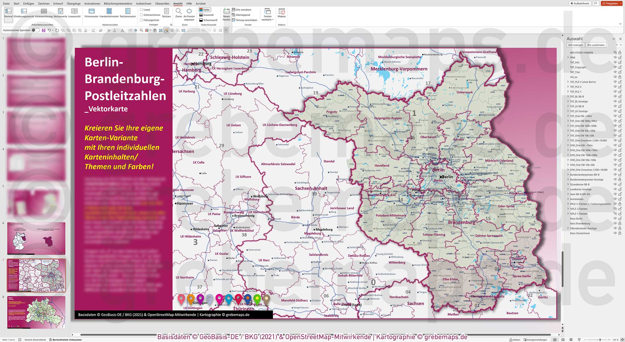Enable the Gitternetzlinien checkbox
The width and height of the screenshot is (625, 342).
pos(141,15)
